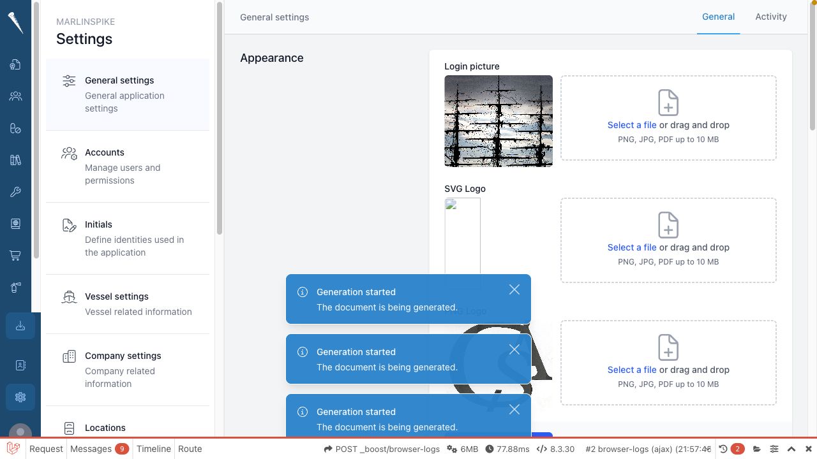Click Select a file for SVG Logo
817x459 pixels.
point(632,247)
